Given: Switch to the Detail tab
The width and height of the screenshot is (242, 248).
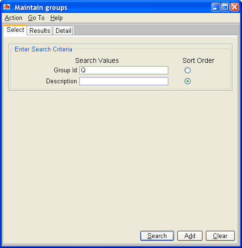Looking at the screenshot, I should pyautogui.click(x=63, y=30).
